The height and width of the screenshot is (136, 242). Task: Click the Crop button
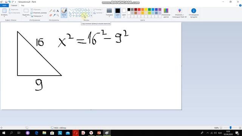[36, 9]
